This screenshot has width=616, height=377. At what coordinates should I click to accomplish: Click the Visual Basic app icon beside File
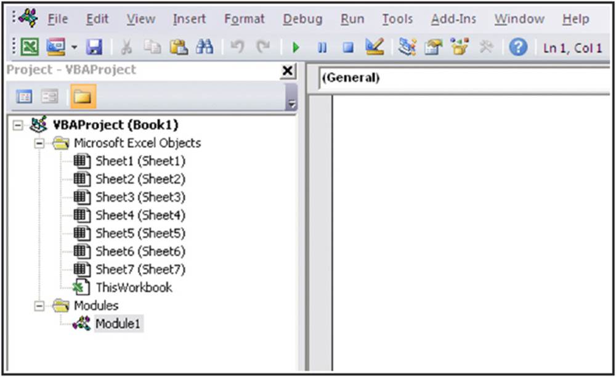pyautogui.click(x=28, y=18)
